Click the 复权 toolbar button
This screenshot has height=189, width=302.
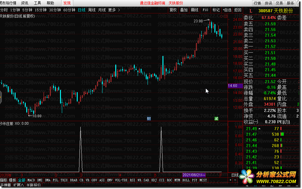[x=173, y=10]
